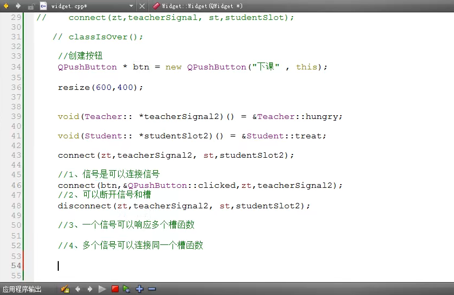Click 'btn' variable on line 34
454x295 pixels.
(x=141, y=67)
